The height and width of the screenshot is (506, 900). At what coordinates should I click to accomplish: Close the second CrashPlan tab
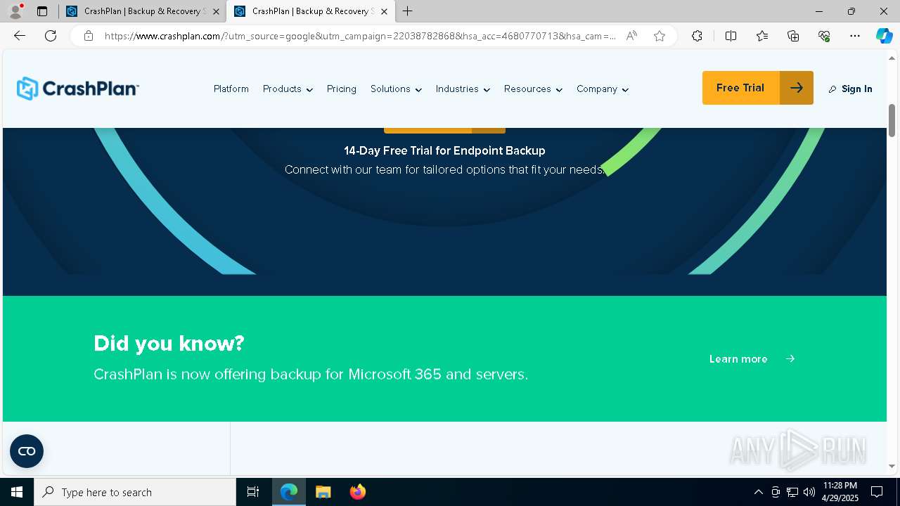pos(384,11)
